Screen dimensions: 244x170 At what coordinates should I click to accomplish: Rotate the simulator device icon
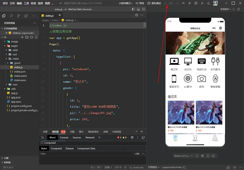[197, 156]
